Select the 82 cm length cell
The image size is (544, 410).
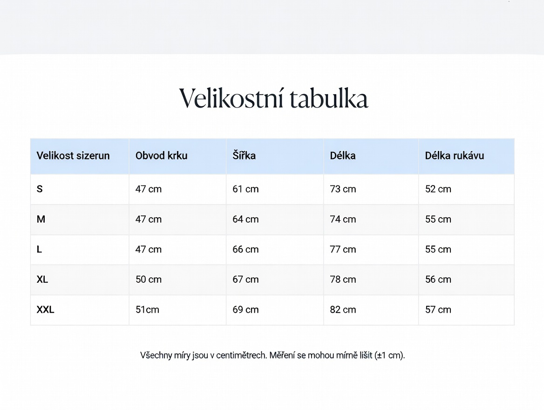pyautogui.click(x=343, y=309)
